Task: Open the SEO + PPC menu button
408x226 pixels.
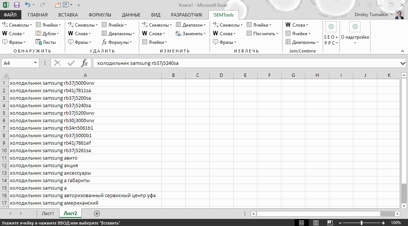Action: [x=331, y=33]
